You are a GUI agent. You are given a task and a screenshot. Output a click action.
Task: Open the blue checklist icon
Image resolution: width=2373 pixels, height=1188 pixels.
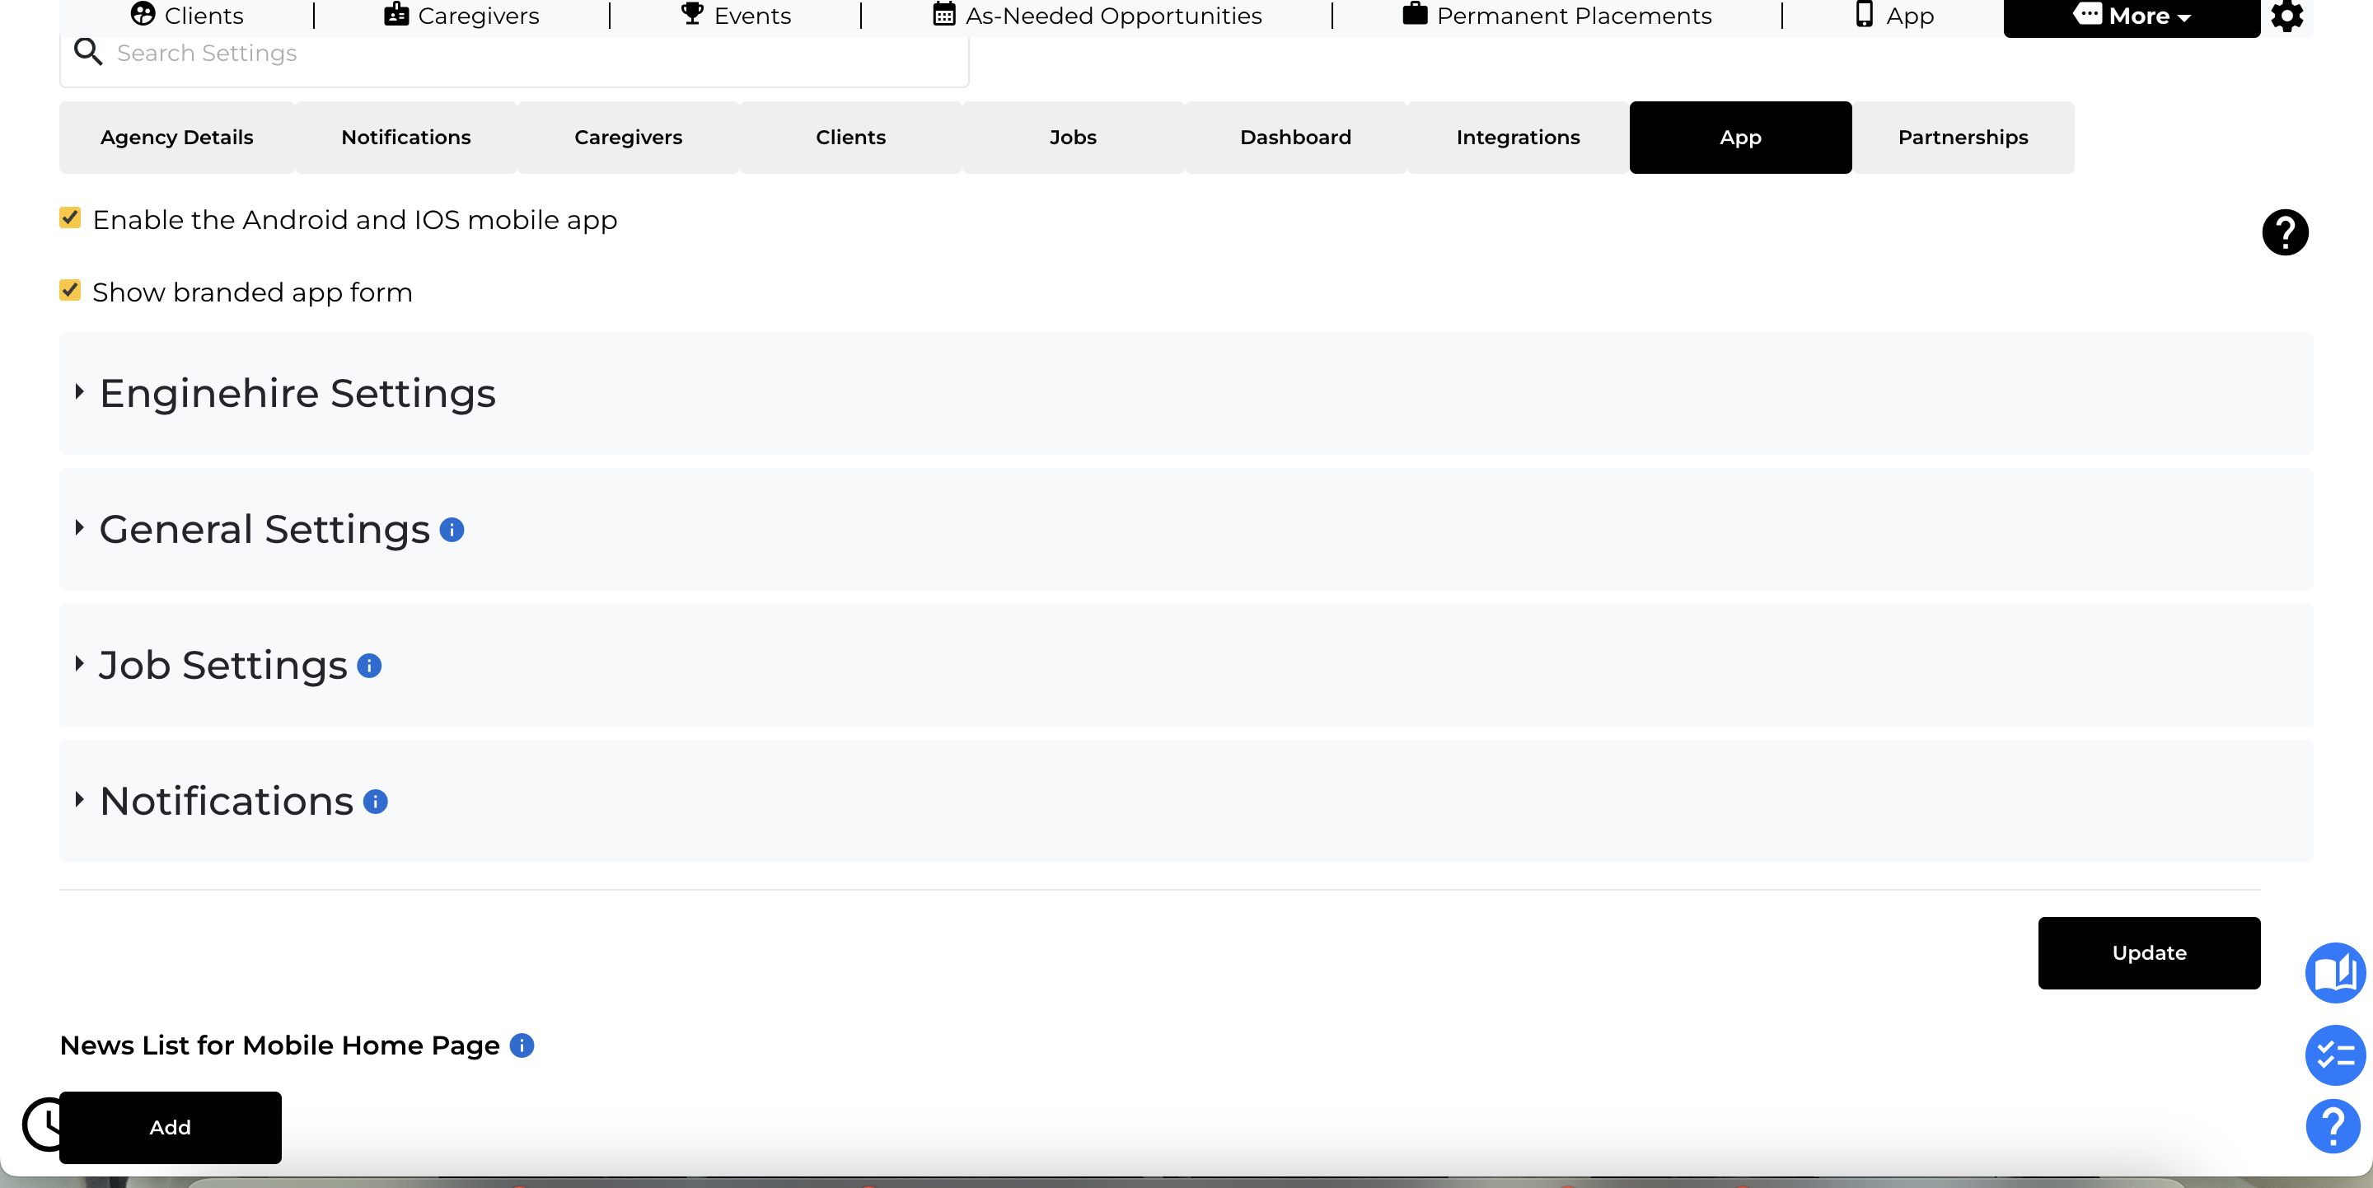(x=2335, y=1055)
